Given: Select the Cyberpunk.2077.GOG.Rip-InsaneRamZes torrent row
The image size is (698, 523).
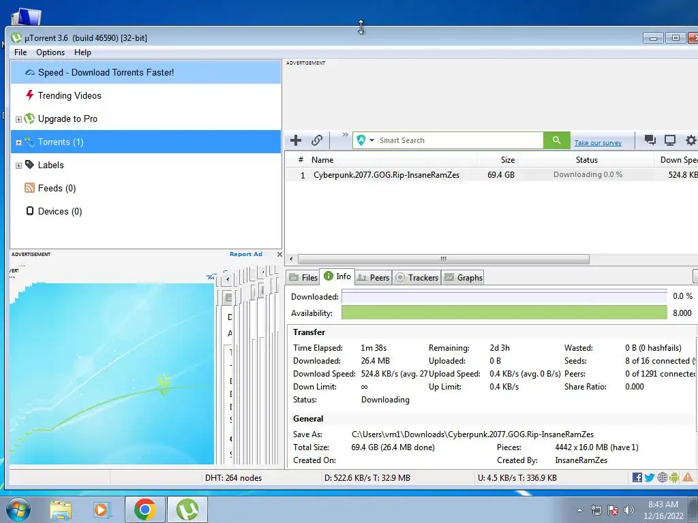Looking at the screenshot, I should pyautogui.click(x=491, y=175).
